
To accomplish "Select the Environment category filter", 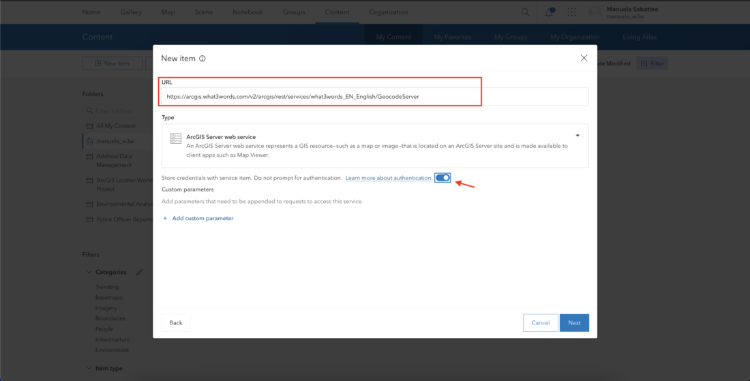I will coord(111,350).
